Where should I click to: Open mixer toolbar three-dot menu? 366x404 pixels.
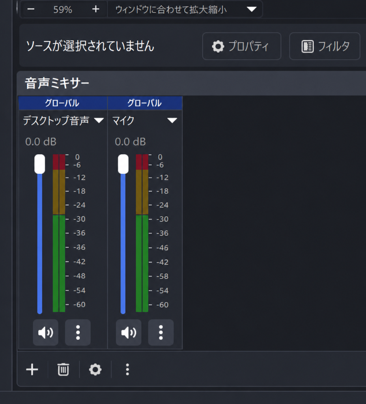[x=127, y=369]
